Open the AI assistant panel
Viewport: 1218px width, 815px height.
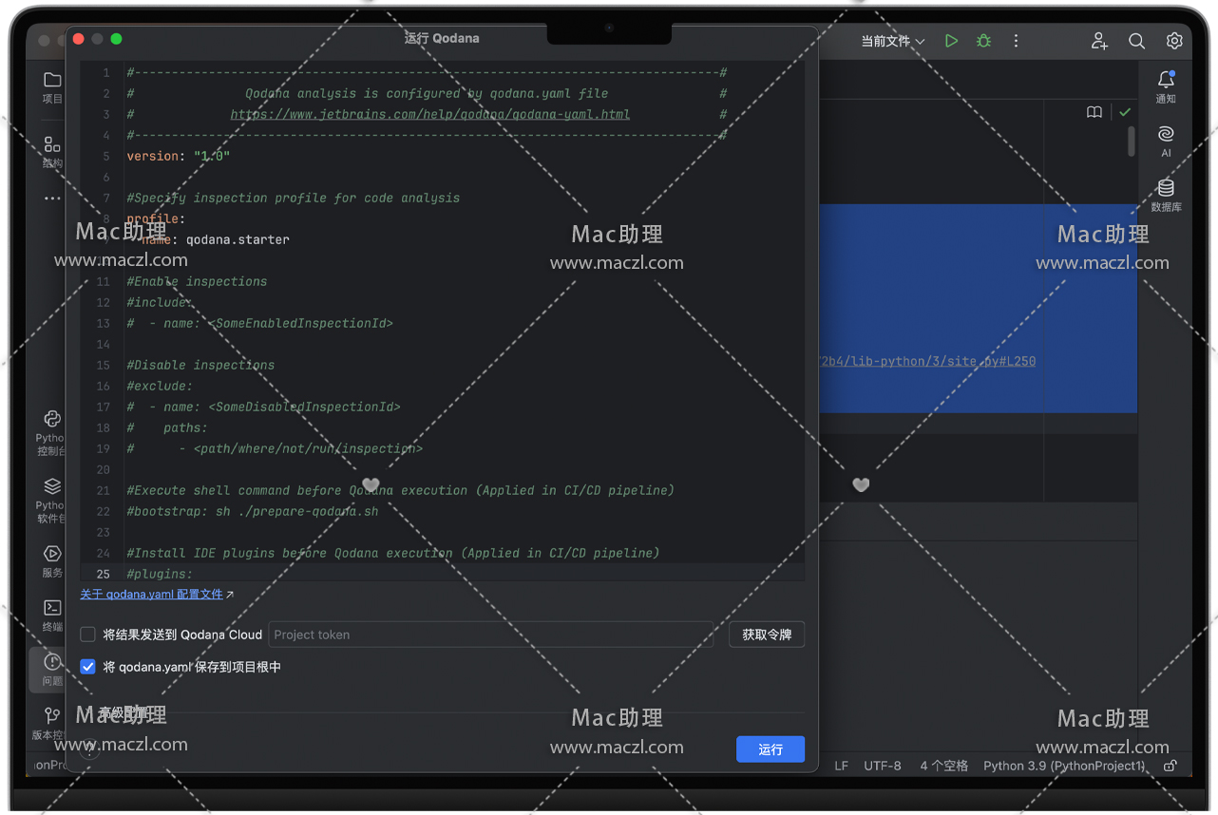(x=1166, y=140)
